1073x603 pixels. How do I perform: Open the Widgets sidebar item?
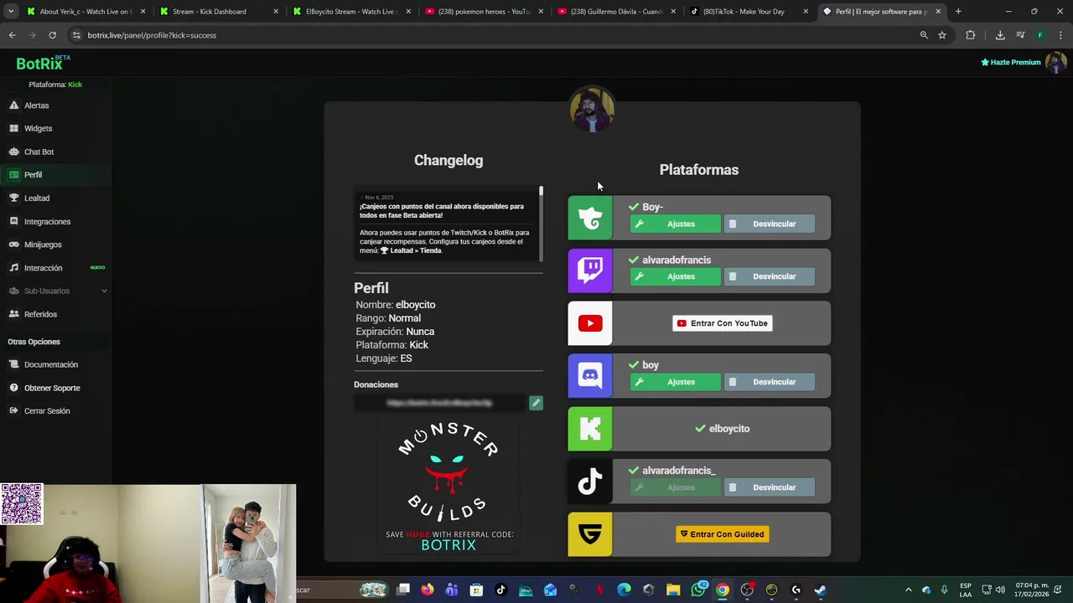coord(38,128)
